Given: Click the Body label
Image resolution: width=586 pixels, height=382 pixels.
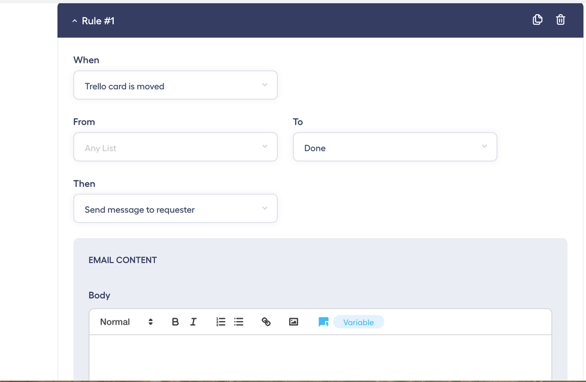Looking at the screenshot, I should (x=99, y=295).
